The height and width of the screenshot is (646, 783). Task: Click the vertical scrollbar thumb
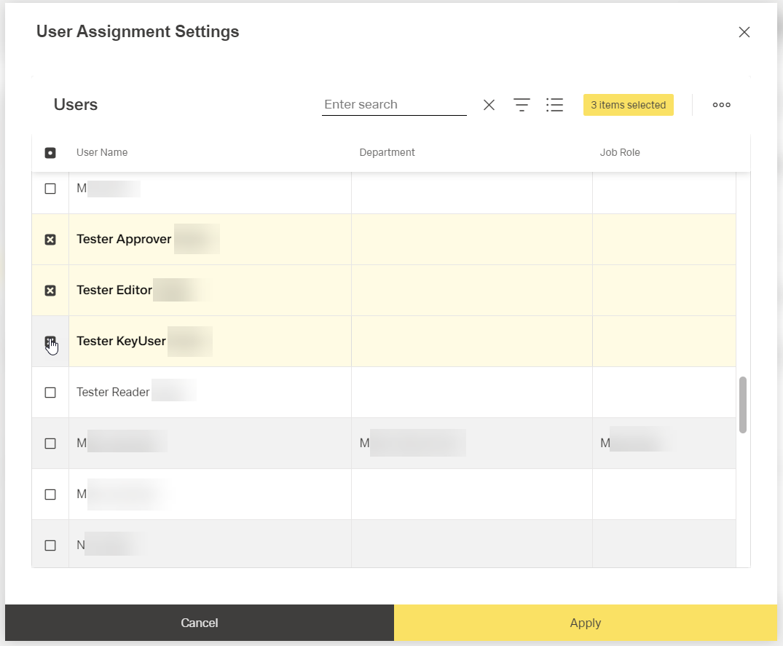pos(742,404)
